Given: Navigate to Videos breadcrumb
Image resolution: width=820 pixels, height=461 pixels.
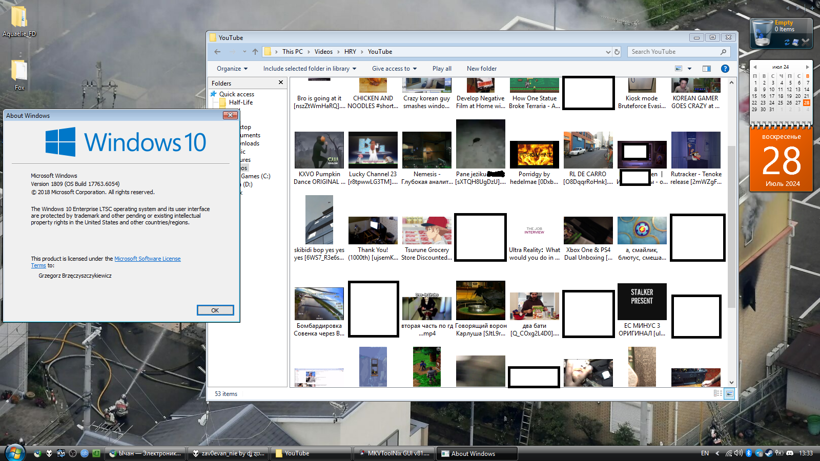Looking at the screenshot, I should tap(323, 52).
